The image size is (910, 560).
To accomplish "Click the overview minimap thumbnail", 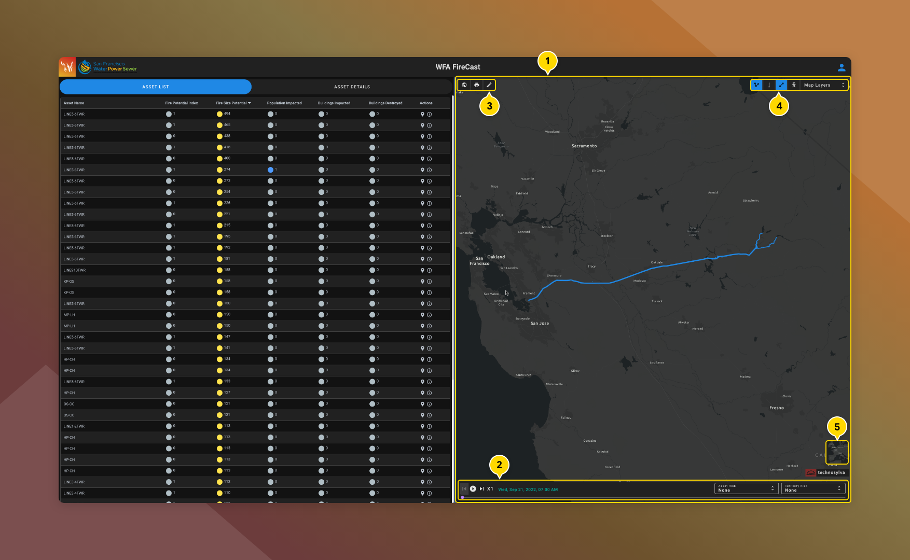I will pos(837,452).
